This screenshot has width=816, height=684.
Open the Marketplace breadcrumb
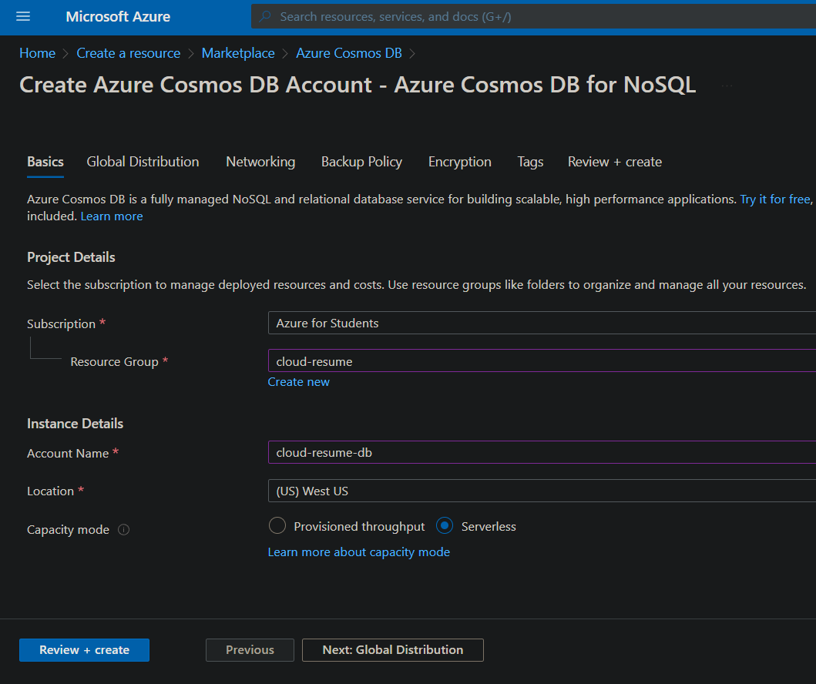coord(238,53)
